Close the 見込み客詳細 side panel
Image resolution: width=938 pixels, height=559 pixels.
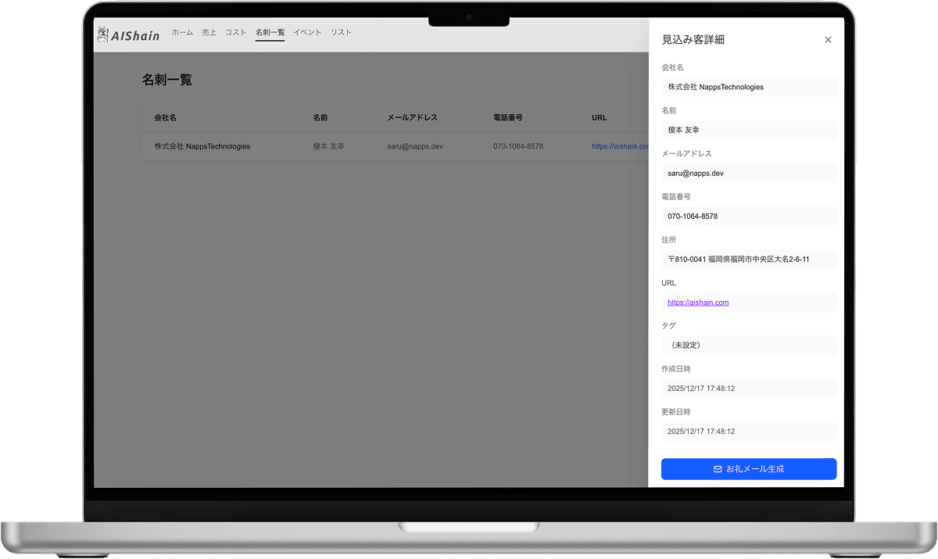click(828, 39)
